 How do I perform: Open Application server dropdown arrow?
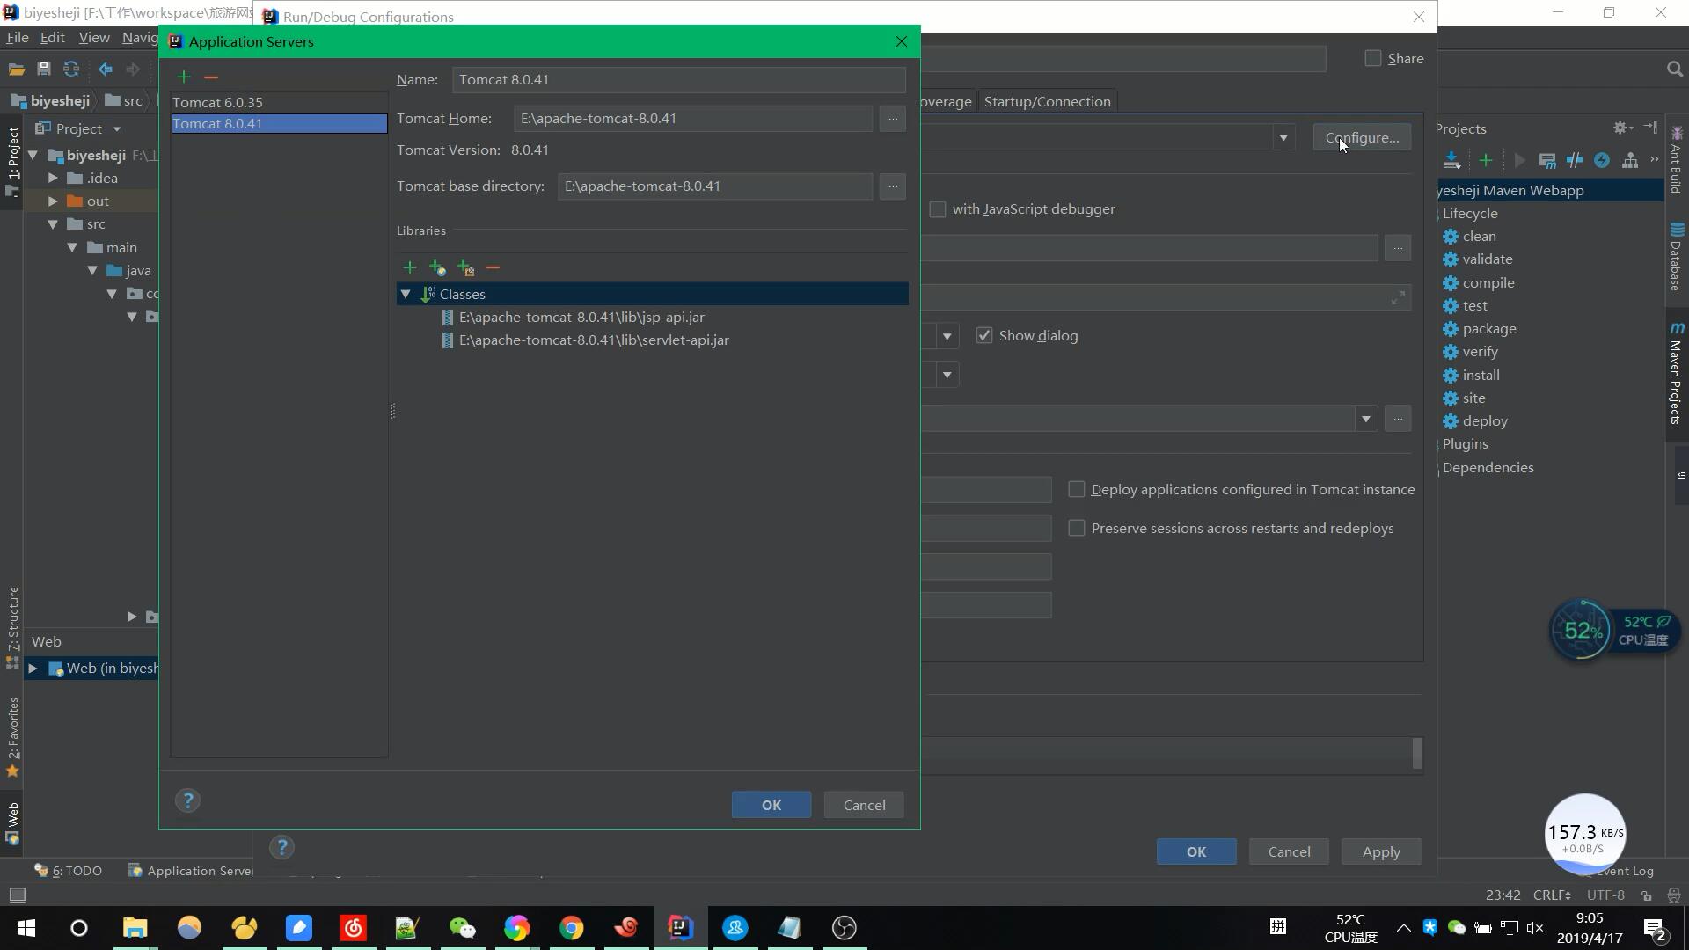click(1283, 138)
